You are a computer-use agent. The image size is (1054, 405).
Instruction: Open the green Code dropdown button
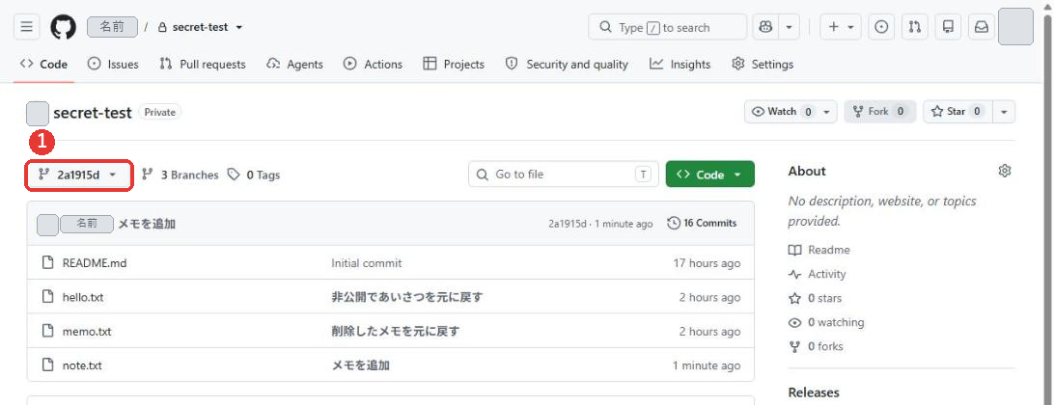point(709,175)
